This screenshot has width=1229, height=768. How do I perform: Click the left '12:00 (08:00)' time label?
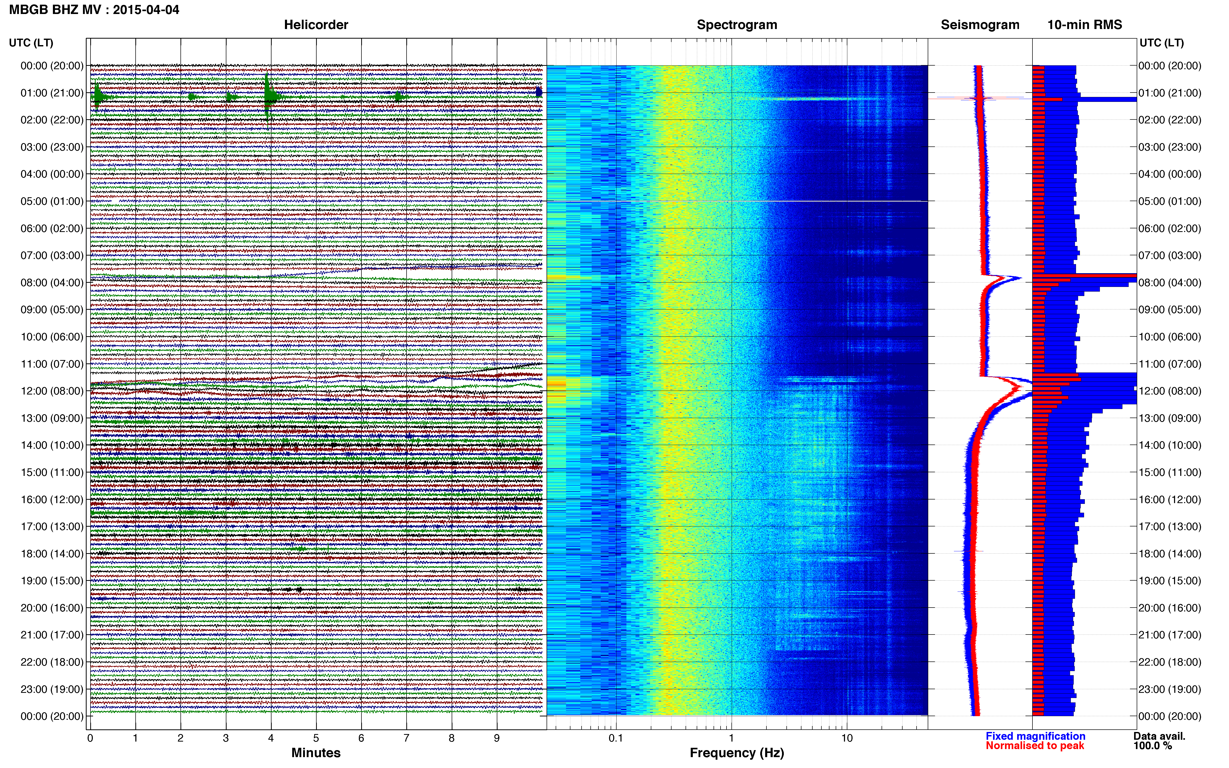pyautogui.click(x=52, y=391)
